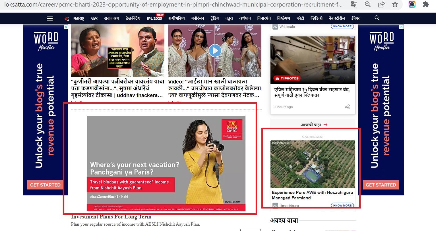The image size is (436, 231).
Task: Click KNOW MORE on the Wristmate ad
Action: [x=342, y=26]
